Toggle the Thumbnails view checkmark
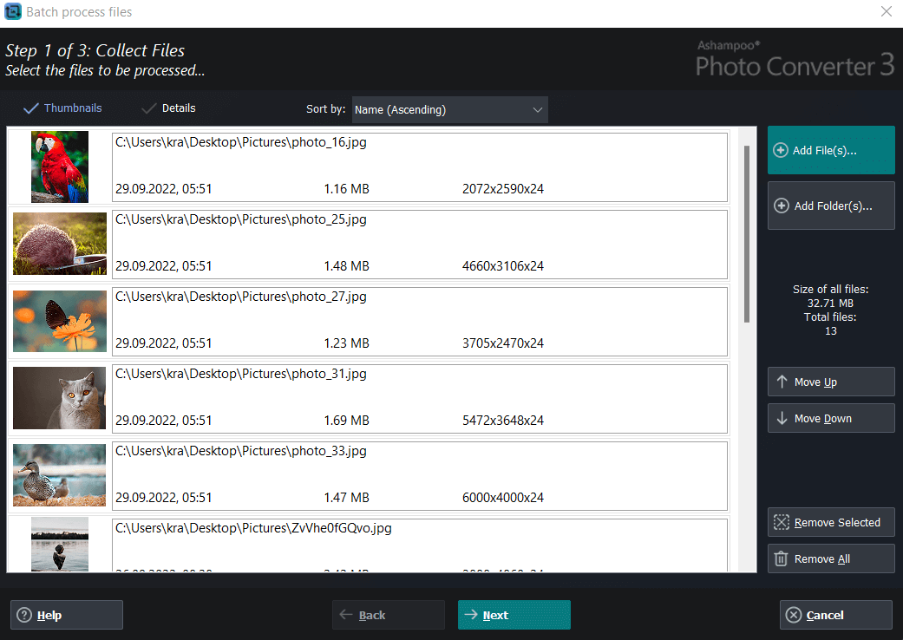The height and width of the screenshot is (640, 903). pyautogui.click(x=32, y=108)
